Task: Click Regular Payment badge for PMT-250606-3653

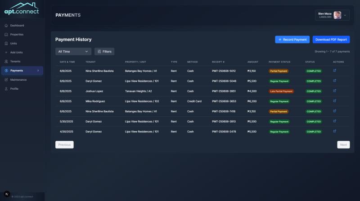Action: pyautogui.click(x=279, y=101)
